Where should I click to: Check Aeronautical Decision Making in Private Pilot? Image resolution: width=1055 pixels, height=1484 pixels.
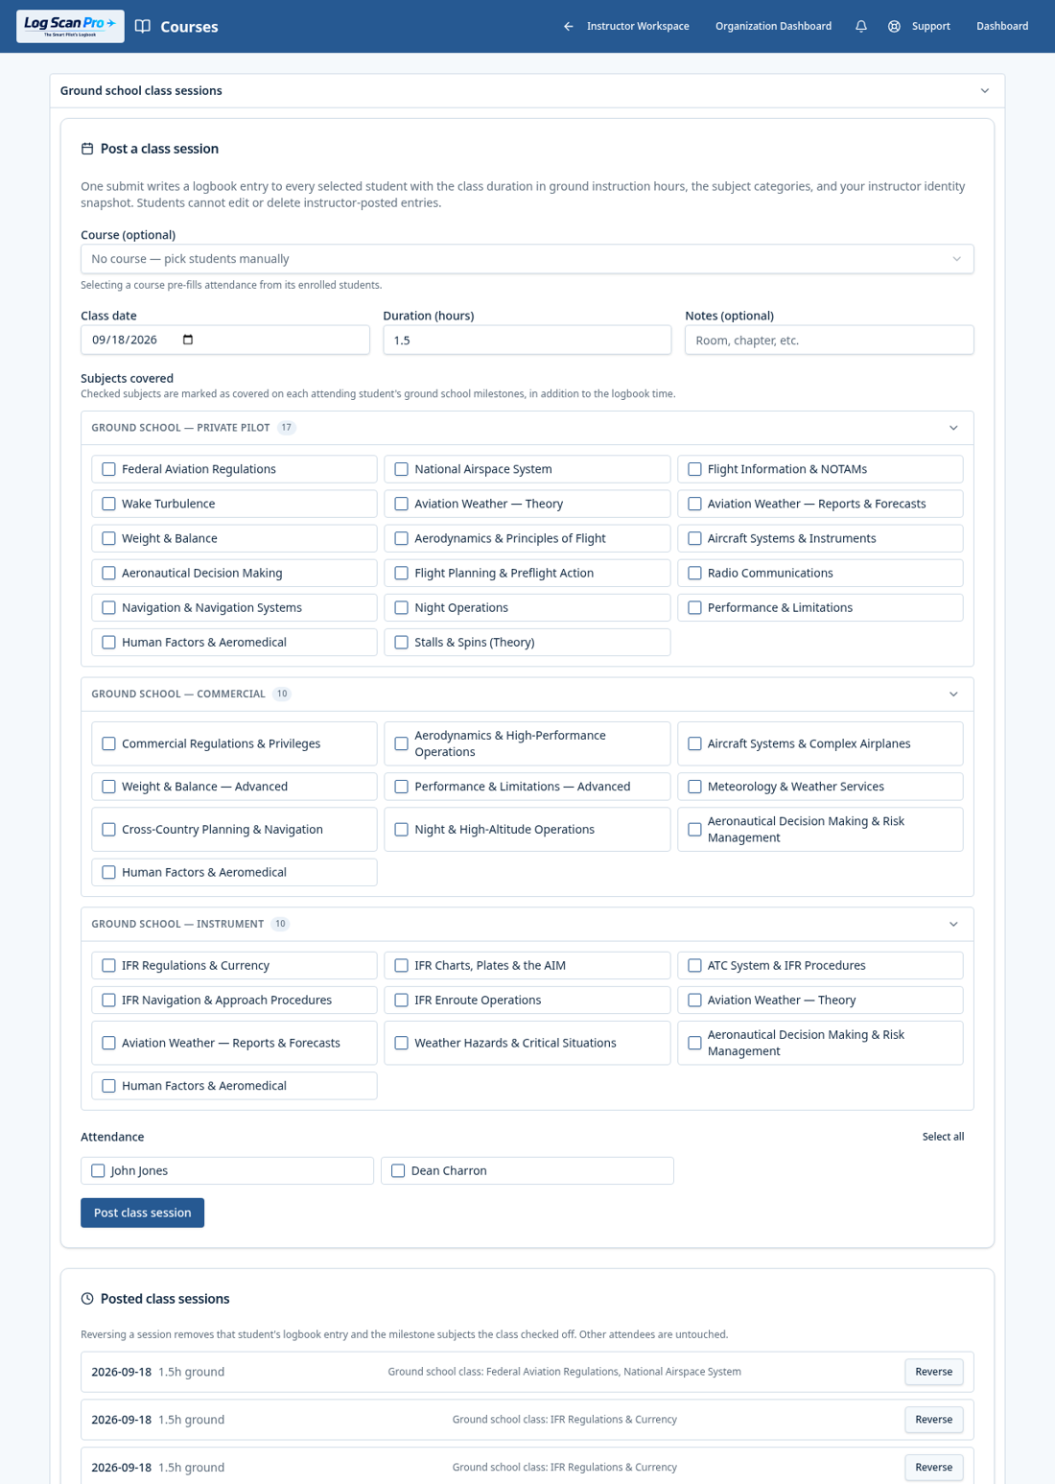108,573
